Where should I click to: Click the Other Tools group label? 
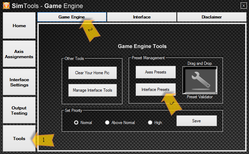[x=74, y=59]
